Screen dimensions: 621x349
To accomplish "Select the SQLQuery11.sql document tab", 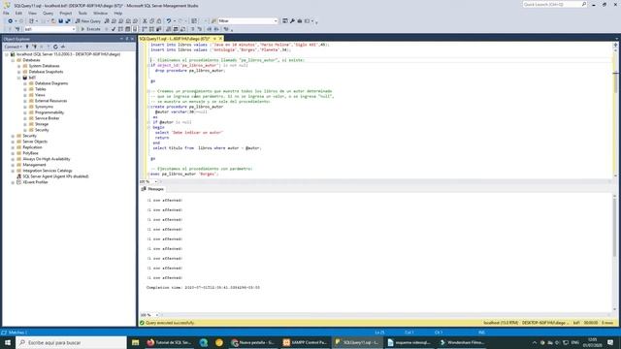I will coord(175,39).
